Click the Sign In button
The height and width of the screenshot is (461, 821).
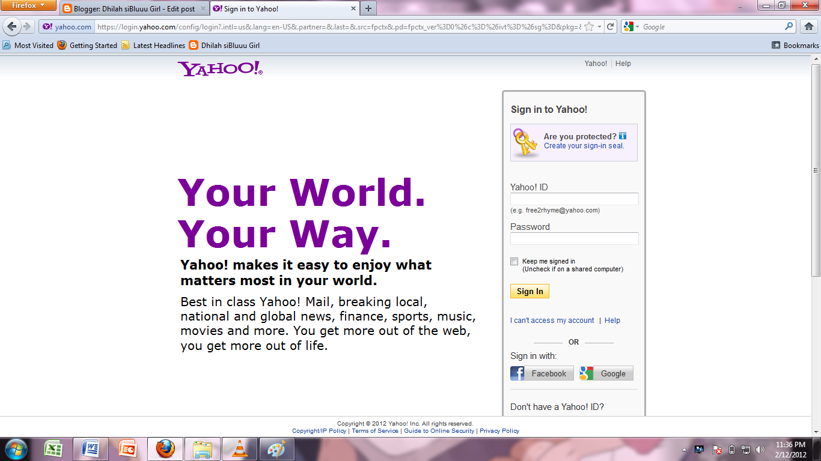[530, 291]
